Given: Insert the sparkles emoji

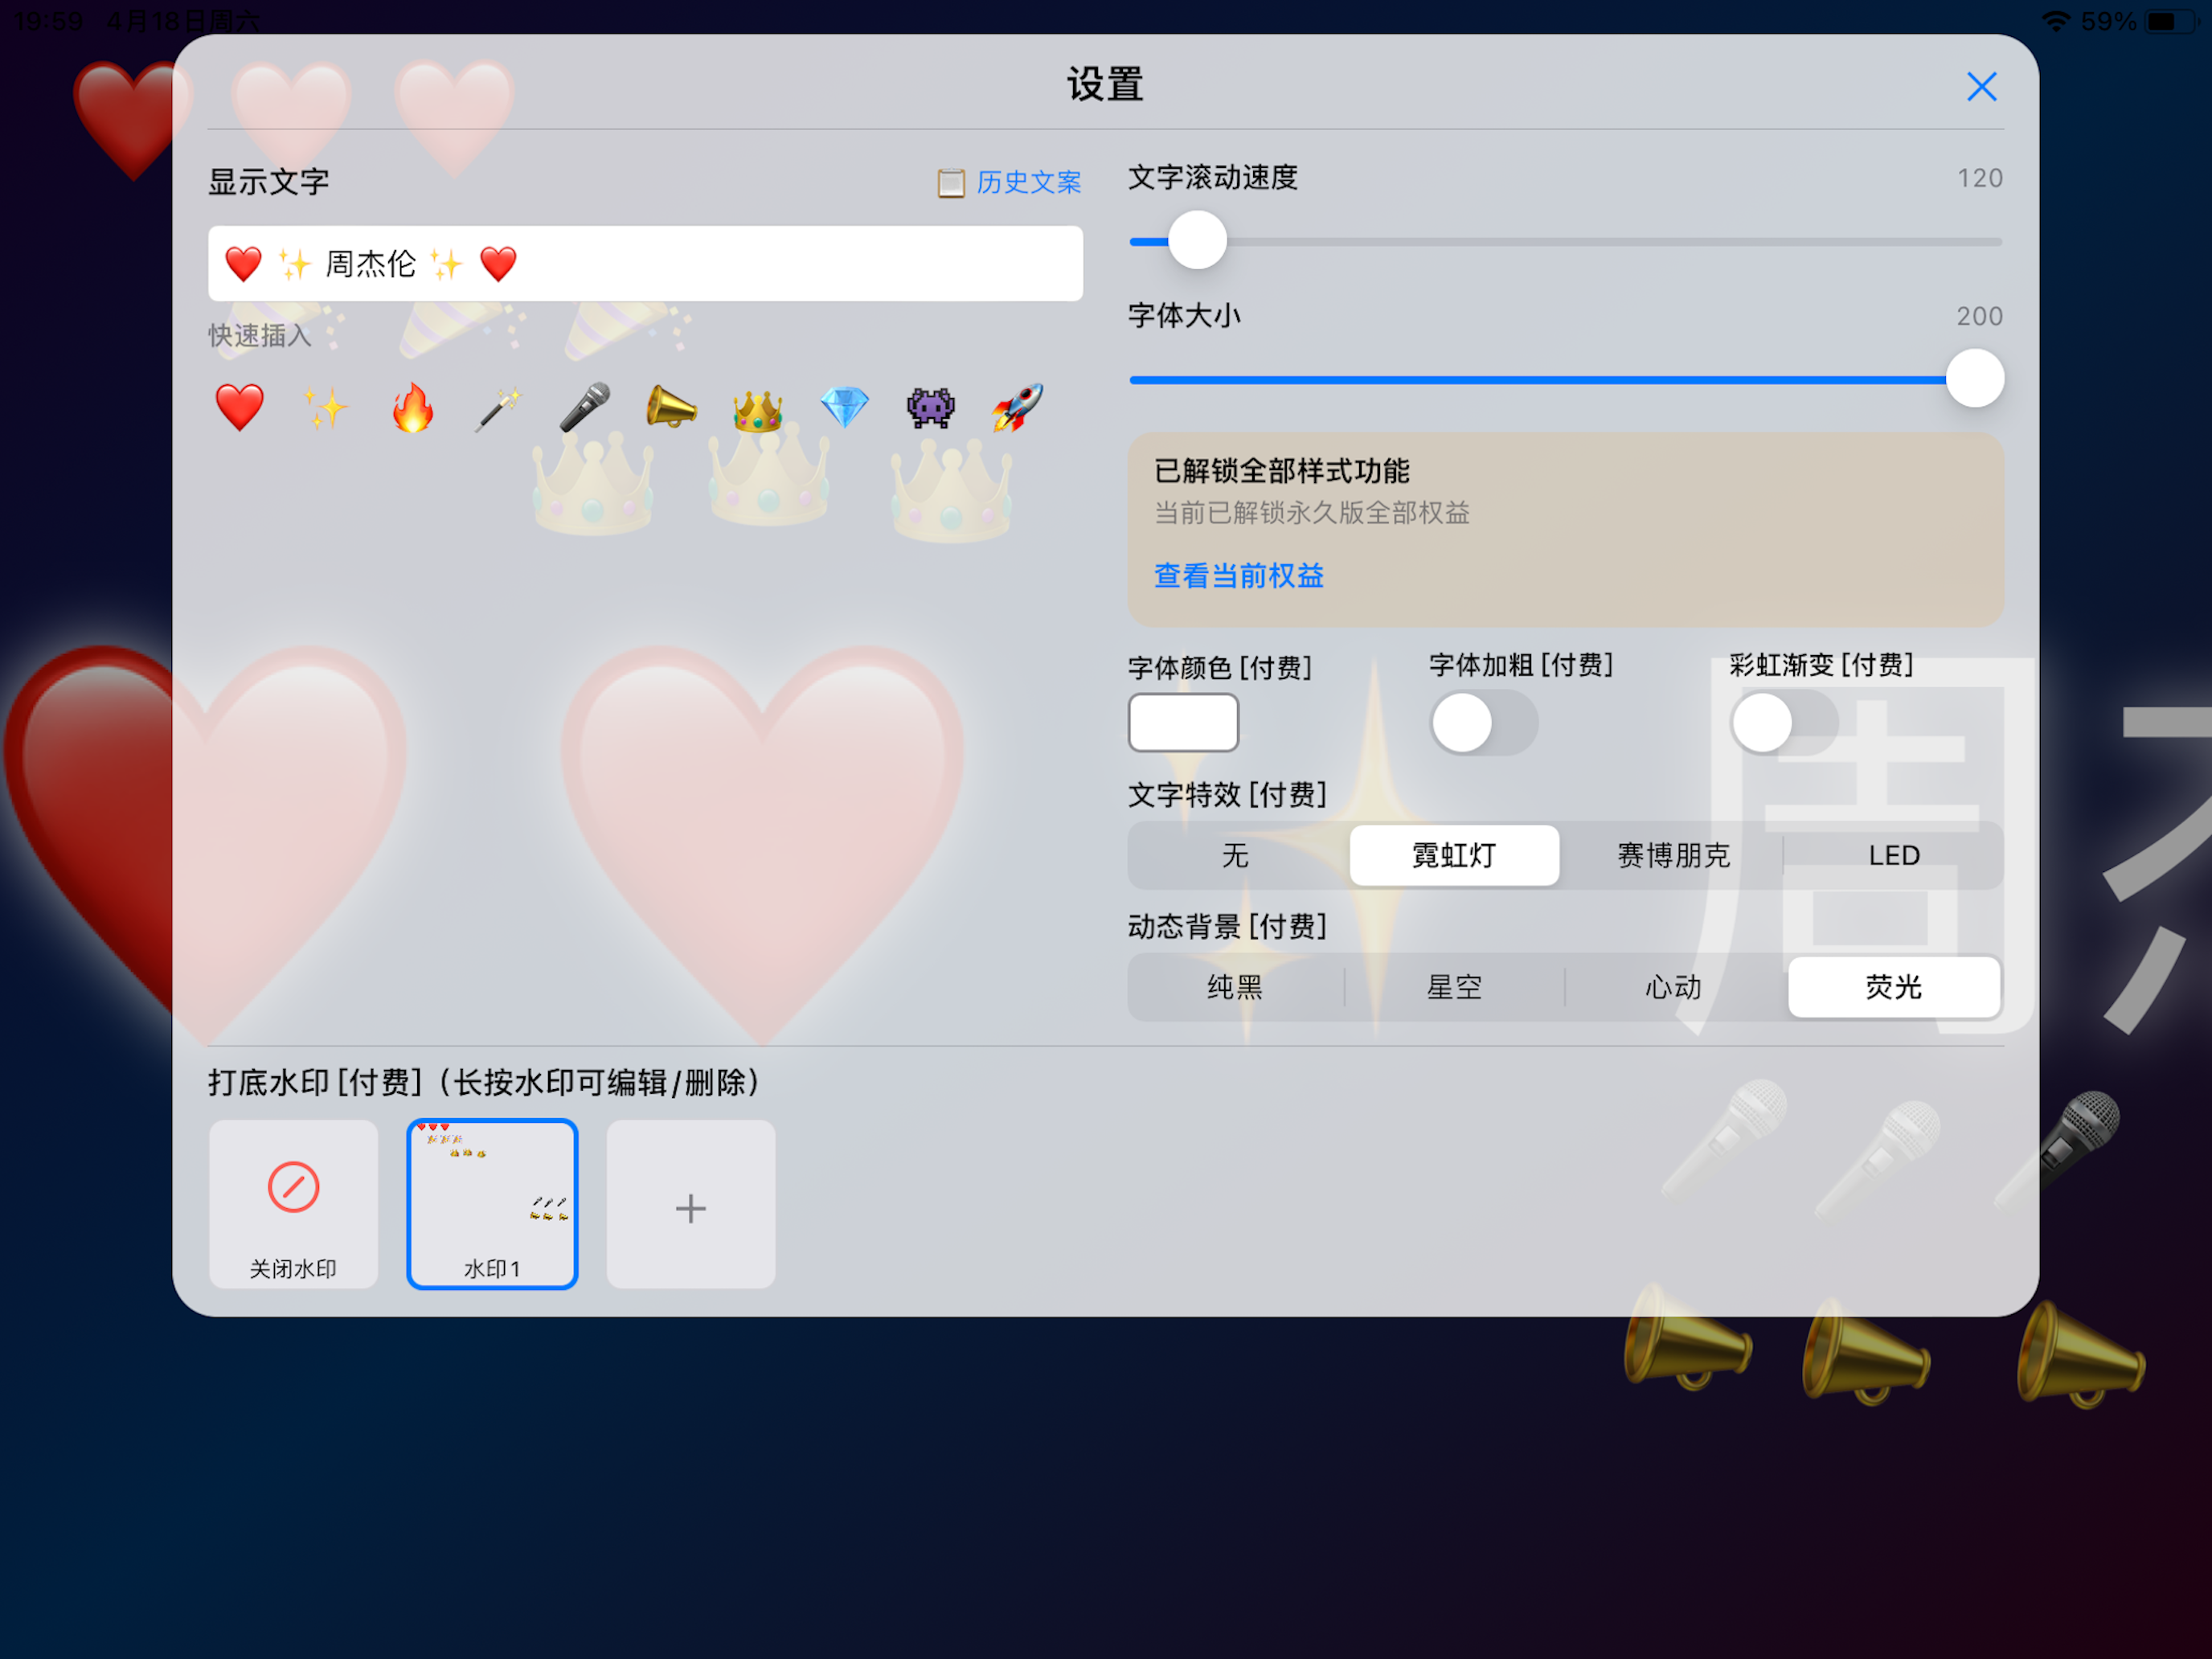Looking at the screenshot, I should (326, 408).
